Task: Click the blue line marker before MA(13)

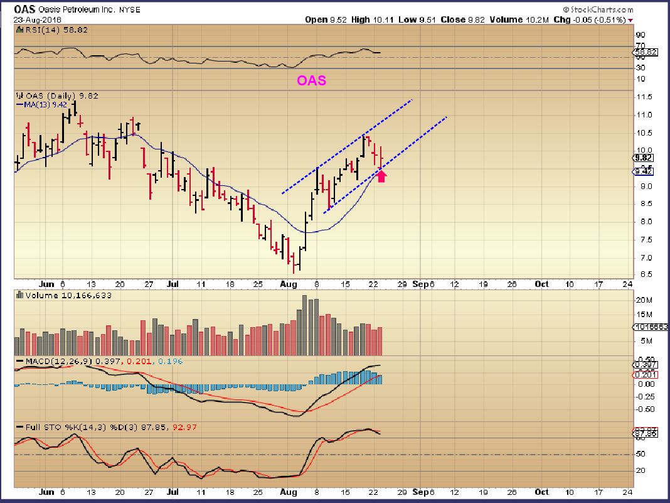Action: pos(19,105)
